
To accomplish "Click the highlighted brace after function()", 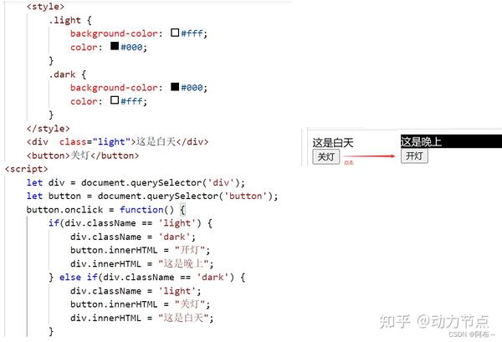I will (x=182, y=210).
